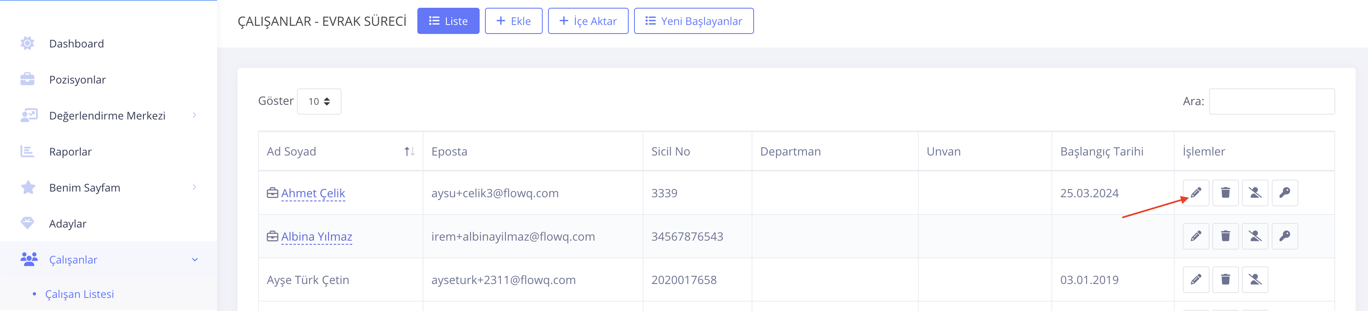Go to Raporlar in sidebar
1368x311 pixels.
[x=70, y=152]
